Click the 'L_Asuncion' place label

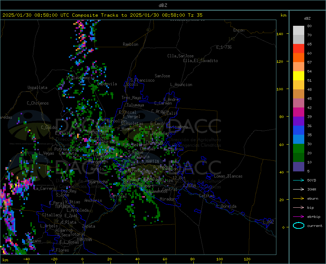coord(181,85)
